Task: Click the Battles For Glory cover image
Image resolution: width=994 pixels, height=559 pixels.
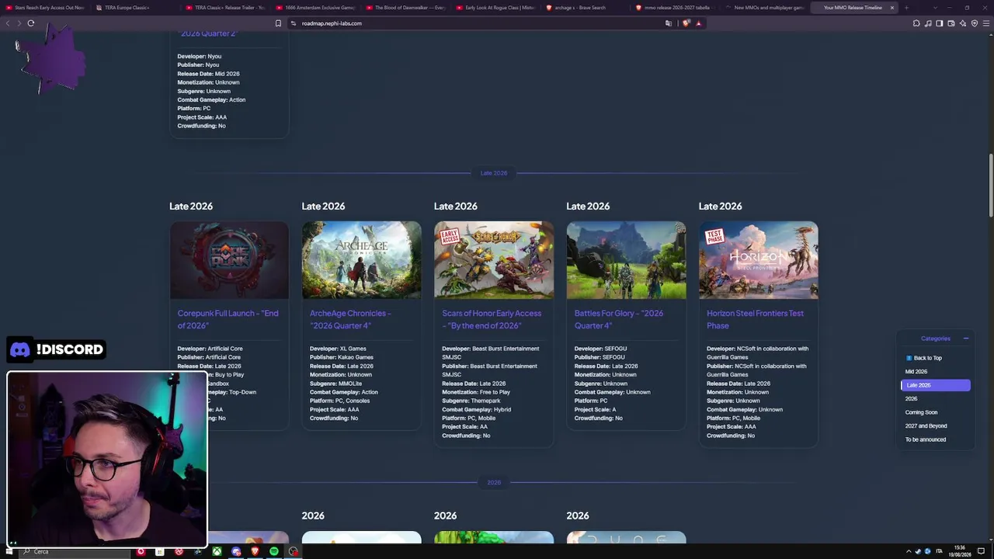Action: 626,260
